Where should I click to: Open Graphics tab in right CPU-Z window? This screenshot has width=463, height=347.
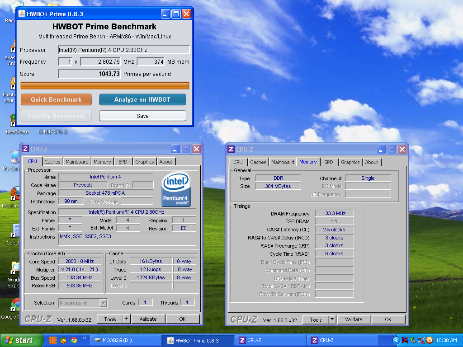pos(350,162)
